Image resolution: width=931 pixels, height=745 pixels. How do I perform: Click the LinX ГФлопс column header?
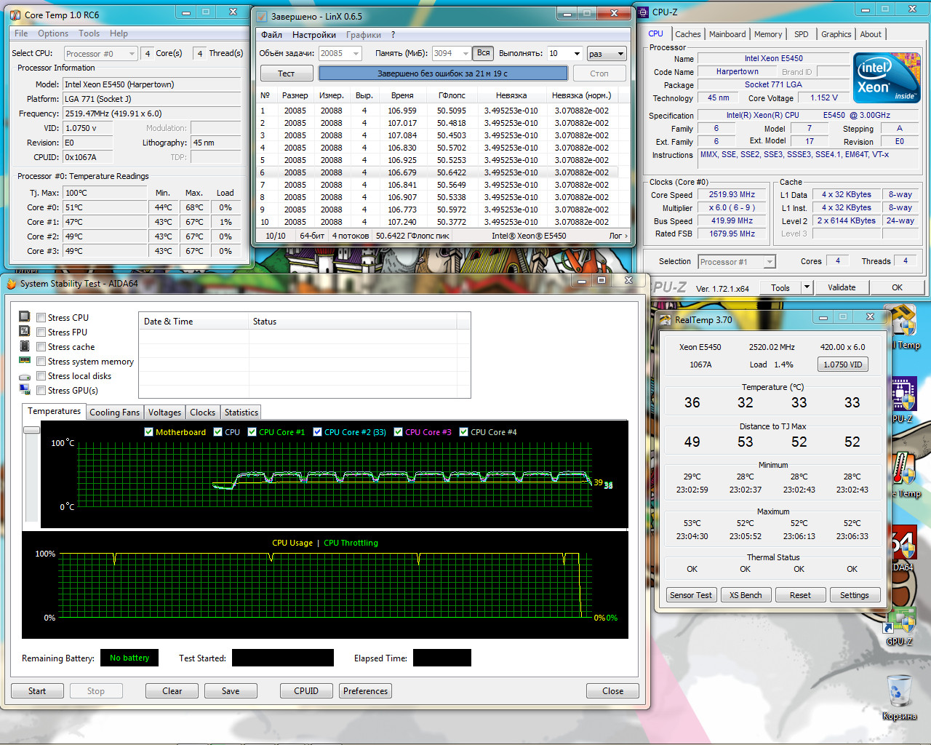(452, 95)
